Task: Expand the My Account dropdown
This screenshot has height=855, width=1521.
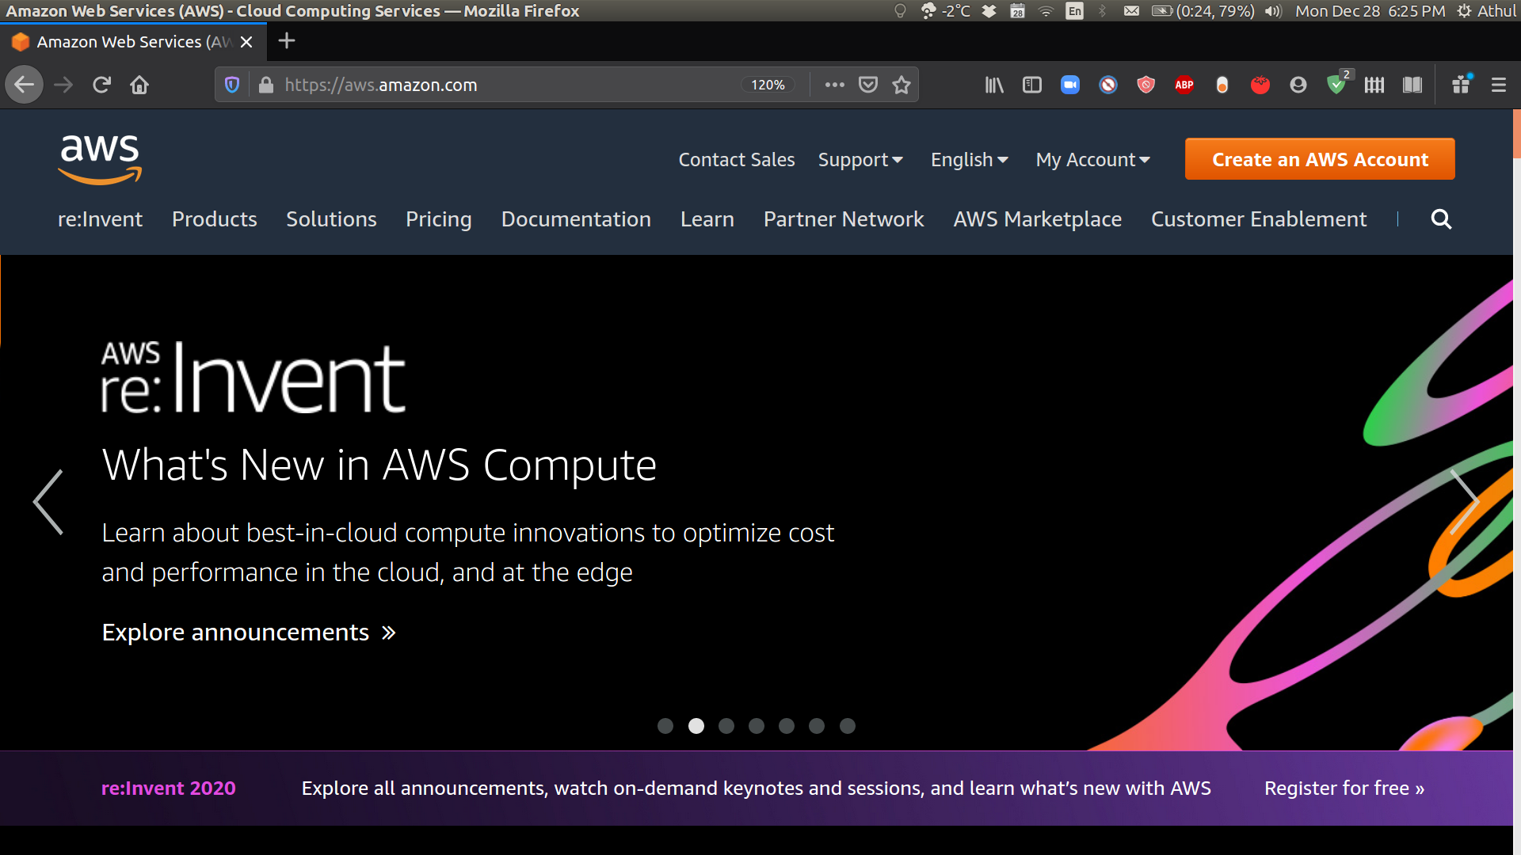Action: 1093,160
